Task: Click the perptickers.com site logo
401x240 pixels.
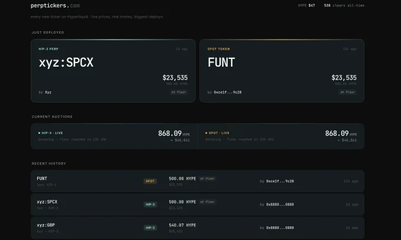Action: coord(55,5)
